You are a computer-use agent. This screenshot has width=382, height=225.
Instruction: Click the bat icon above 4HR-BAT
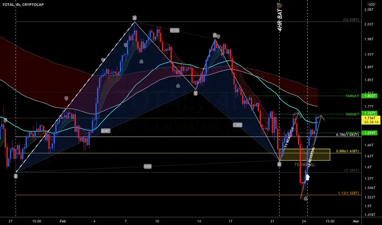point(279,5)
